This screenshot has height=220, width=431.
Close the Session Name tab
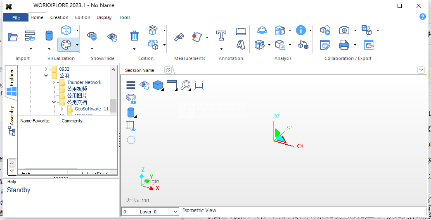[168, 70]
